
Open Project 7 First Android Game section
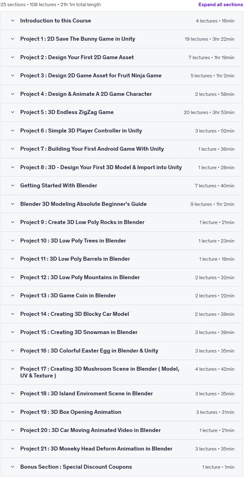122,149
